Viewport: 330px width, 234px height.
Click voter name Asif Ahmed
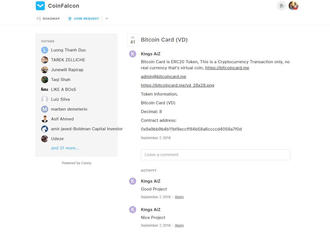tap(62, 119)
